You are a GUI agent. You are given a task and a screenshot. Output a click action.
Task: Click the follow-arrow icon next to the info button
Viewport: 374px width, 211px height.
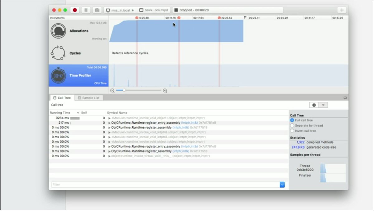click(323, 105)
